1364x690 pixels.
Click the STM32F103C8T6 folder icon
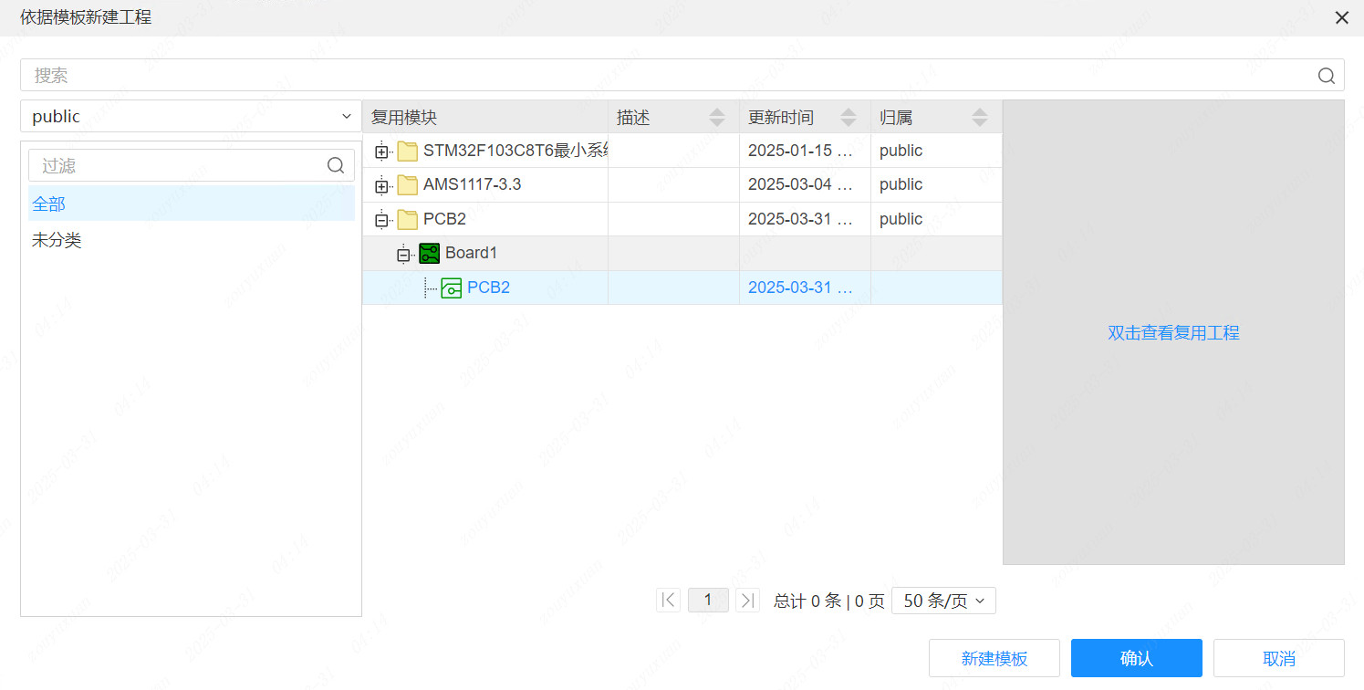[408, 152]
